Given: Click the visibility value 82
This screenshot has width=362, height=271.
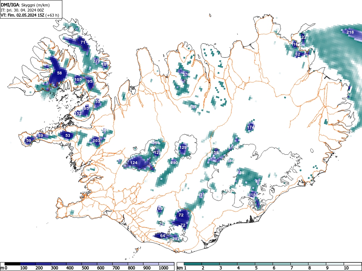Looking at the screenshot, I should click(x=298, y=54).
